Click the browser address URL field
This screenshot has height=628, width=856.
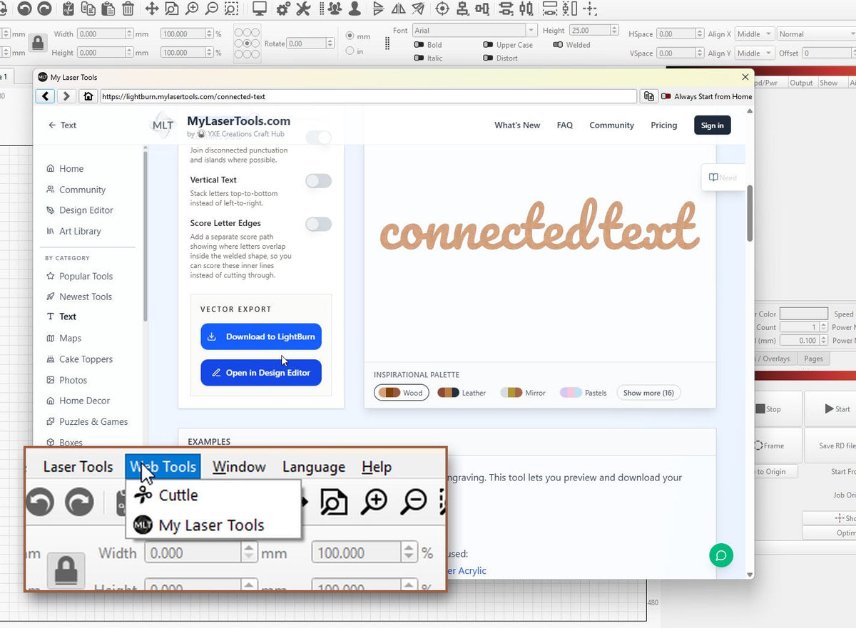[368, 96]
